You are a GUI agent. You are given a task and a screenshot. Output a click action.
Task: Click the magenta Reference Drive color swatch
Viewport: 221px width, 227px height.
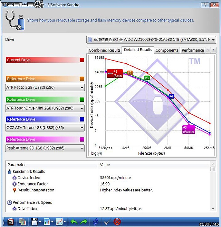[x=82, y=139]
